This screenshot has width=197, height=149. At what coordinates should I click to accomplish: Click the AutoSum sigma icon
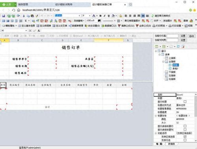click(26, 21)
